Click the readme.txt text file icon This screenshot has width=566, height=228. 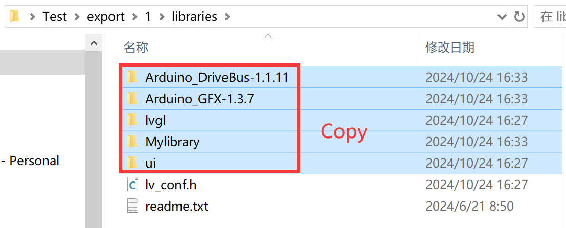point(132,207)
